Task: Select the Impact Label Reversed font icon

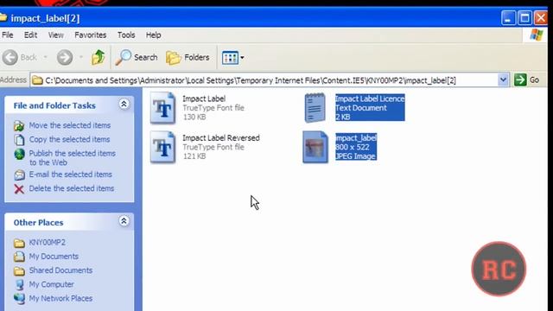Action: (162, 147)
